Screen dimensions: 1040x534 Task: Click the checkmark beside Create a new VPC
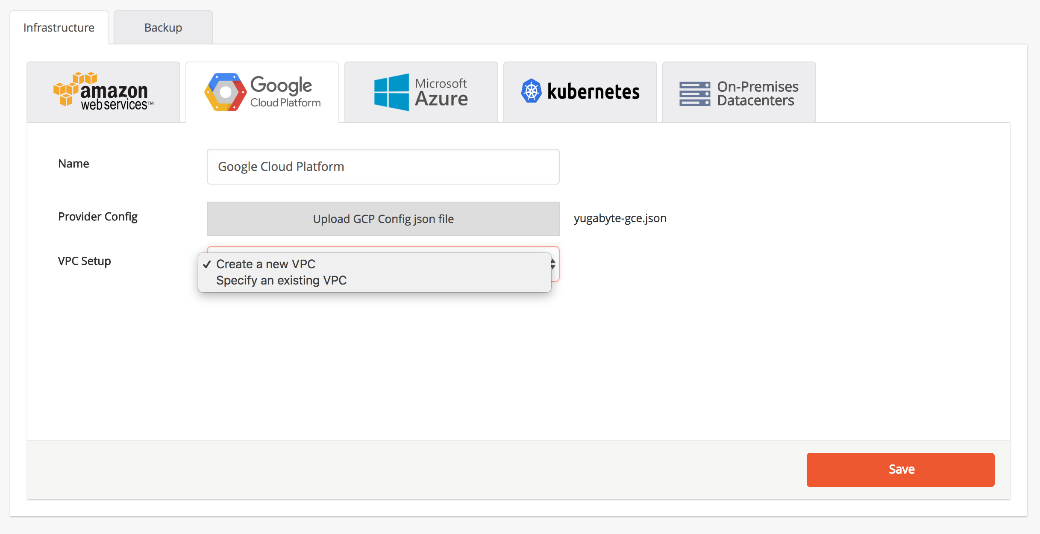207,264
